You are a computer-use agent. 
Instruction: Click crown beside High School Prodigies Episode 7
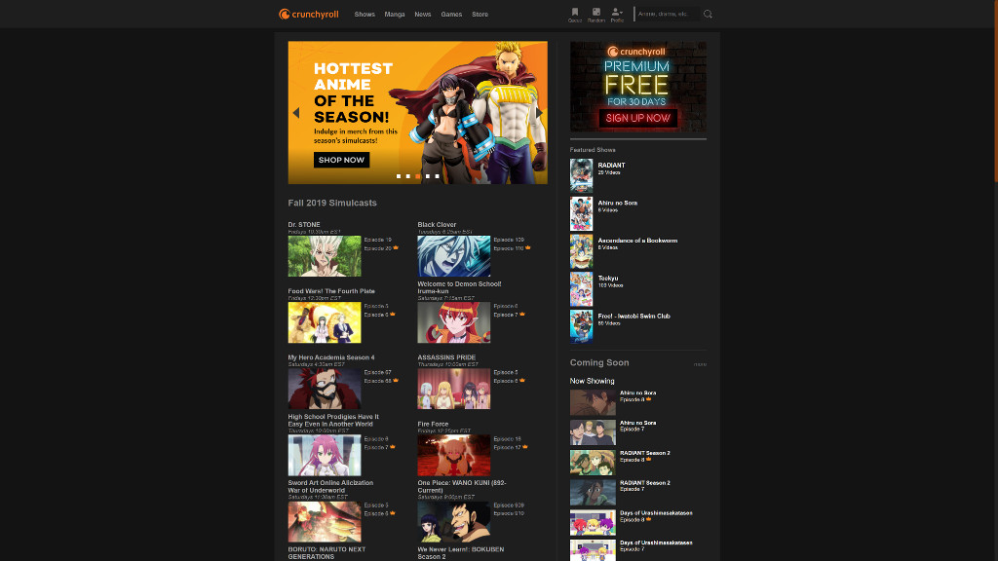point(393,446)
